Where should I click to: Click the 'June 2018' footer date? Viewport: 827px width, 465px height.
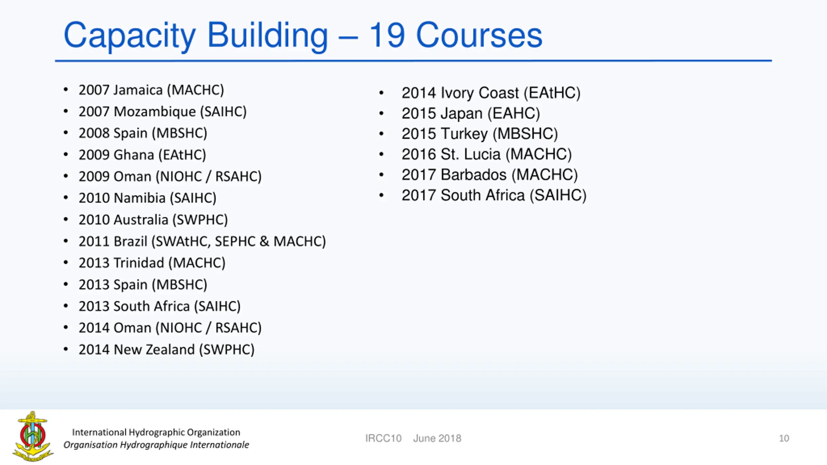437,438
